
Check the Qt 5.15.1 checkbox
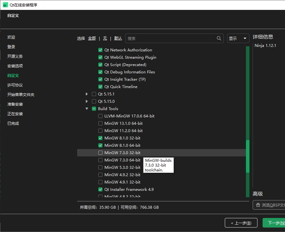coord(94,94)
